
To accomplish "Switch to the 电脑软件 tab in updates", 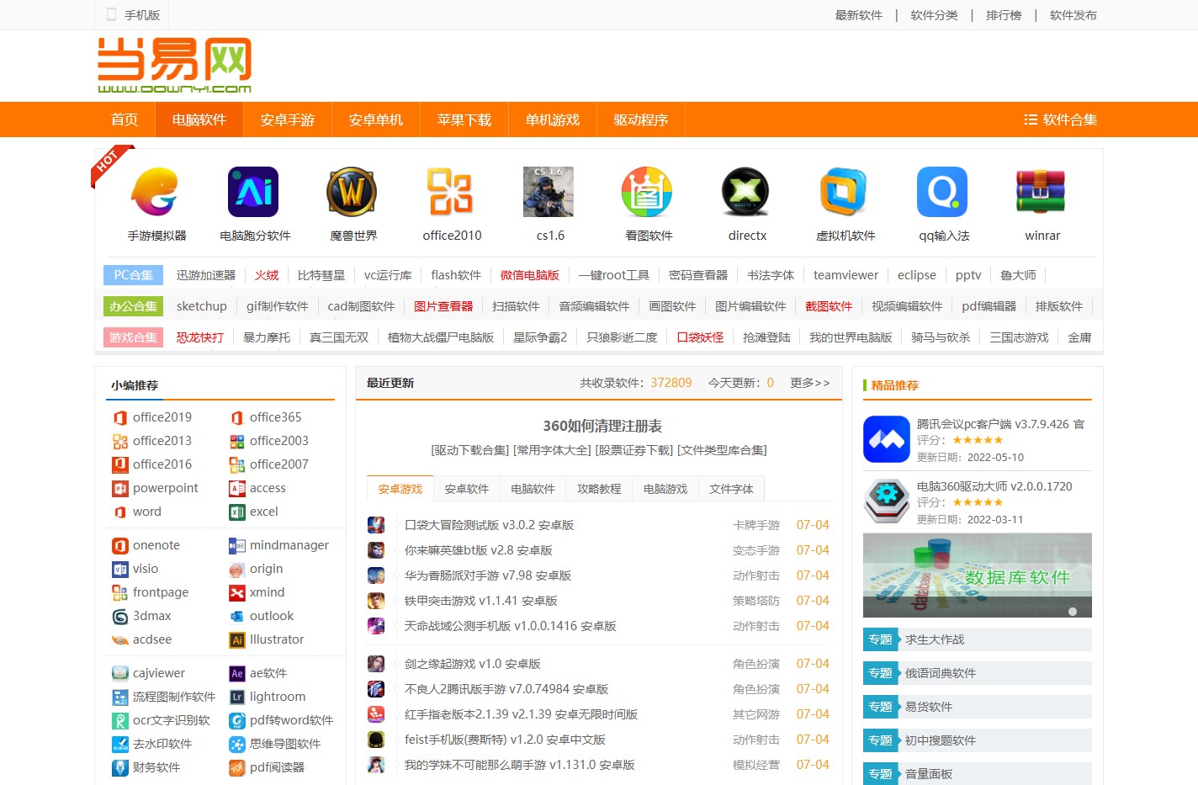I will (x=533, y=489).
